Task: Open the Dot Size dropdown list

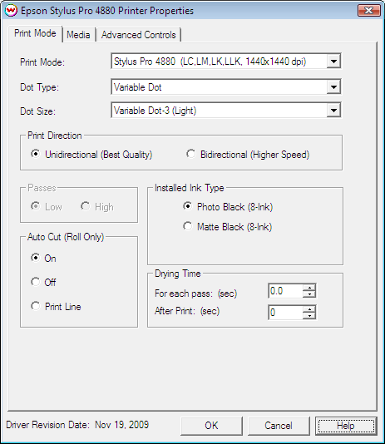Action: point(333,110)
